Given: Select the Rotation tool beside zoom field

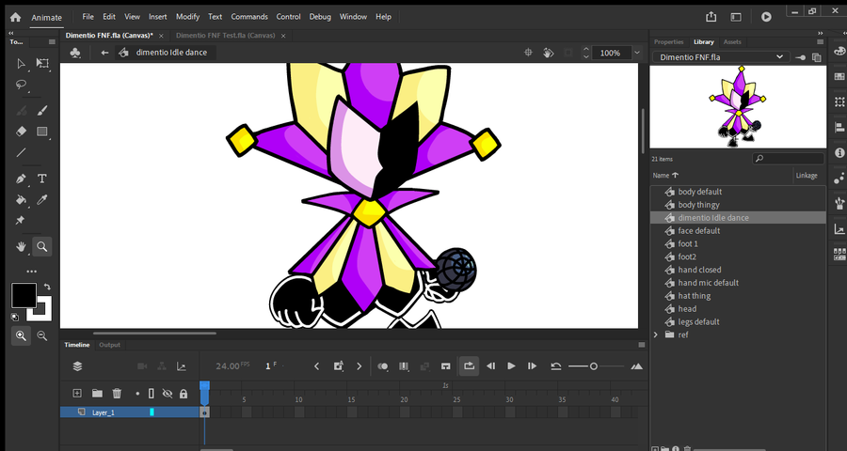Looking at the screenshot, I should [549, 53].
